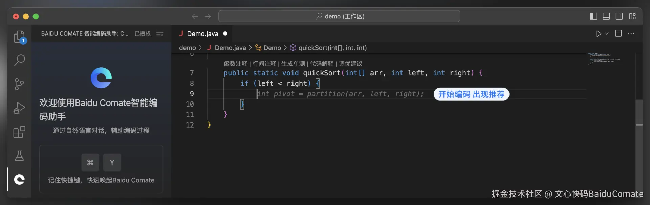650x205 pixels.
Task: Click the Y shortcut key cap
Action: coord(112,162)
